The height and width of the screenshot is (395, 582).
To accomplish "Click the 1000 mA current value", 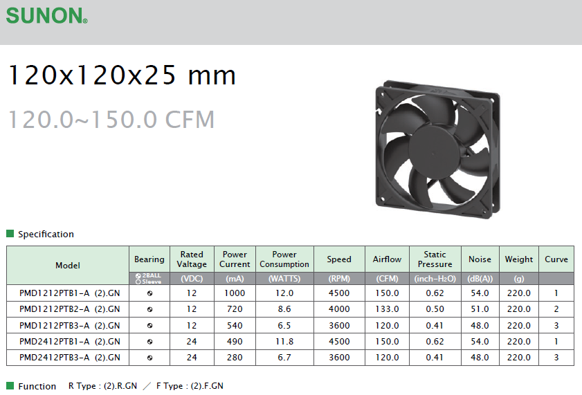I will click(x=235, y=293).
